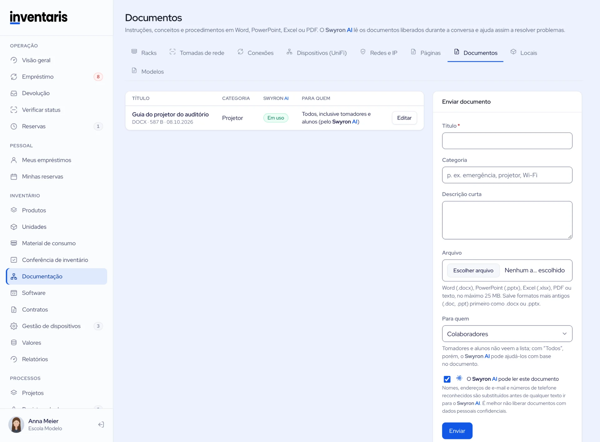Open the Conexões tab
600x442 pixels.
(x=256, y=53)
